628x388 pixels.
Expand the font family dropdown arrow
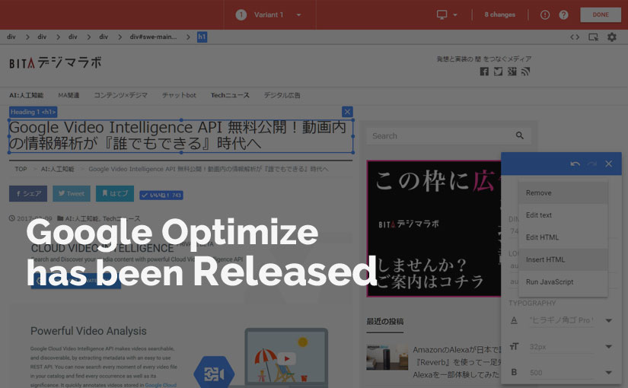coord(608,320)
